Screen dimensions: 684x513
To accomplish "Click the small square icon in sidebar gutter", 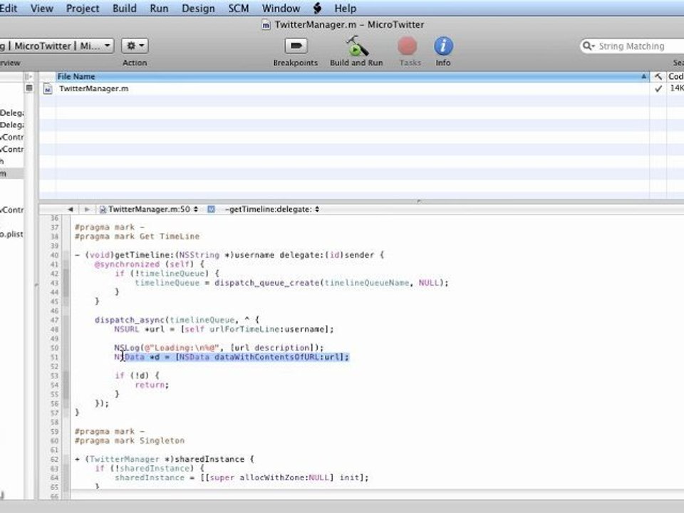I will 28,88.
